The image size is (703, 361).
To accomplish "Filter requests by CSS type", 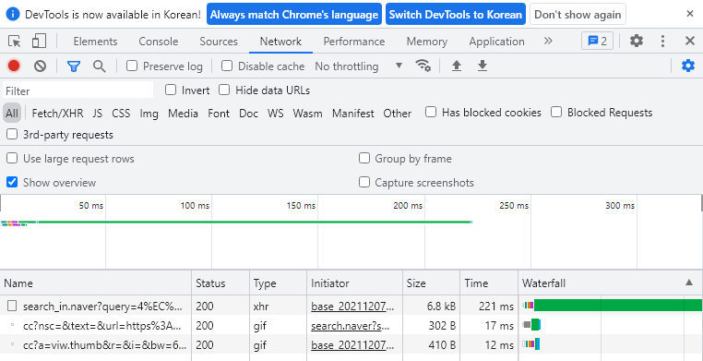I will tap(121, 113).
